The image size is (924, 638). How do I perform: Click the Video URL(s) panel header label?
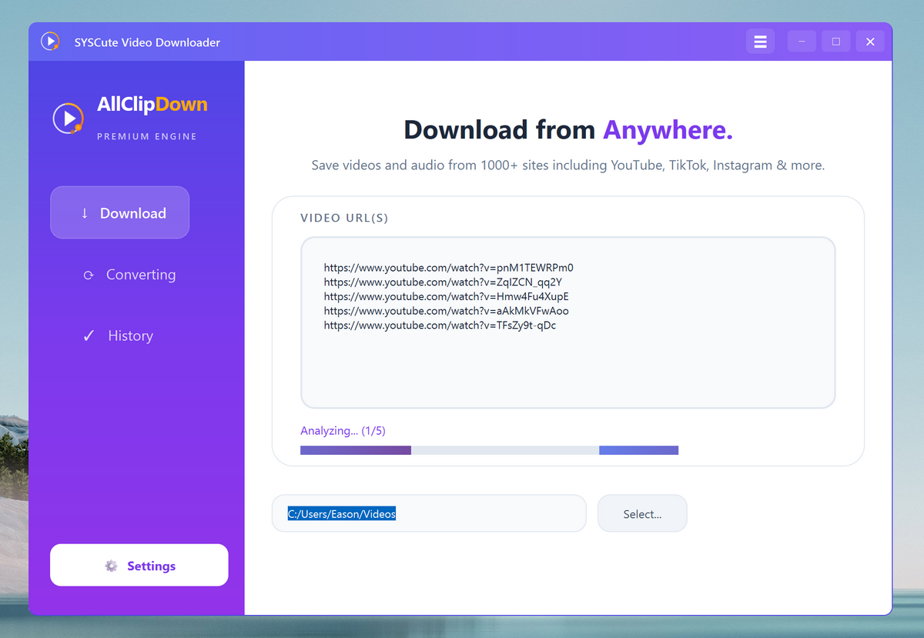point(343,218)
